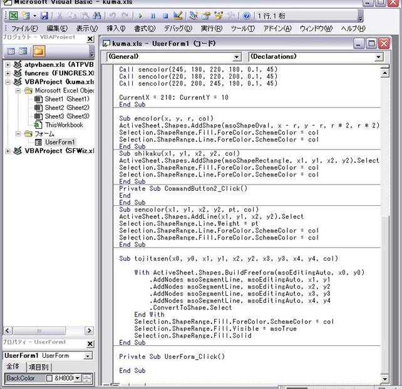Click the View Microsoft Excel icon
The image size is (402, 389).
tap(13, 16)
